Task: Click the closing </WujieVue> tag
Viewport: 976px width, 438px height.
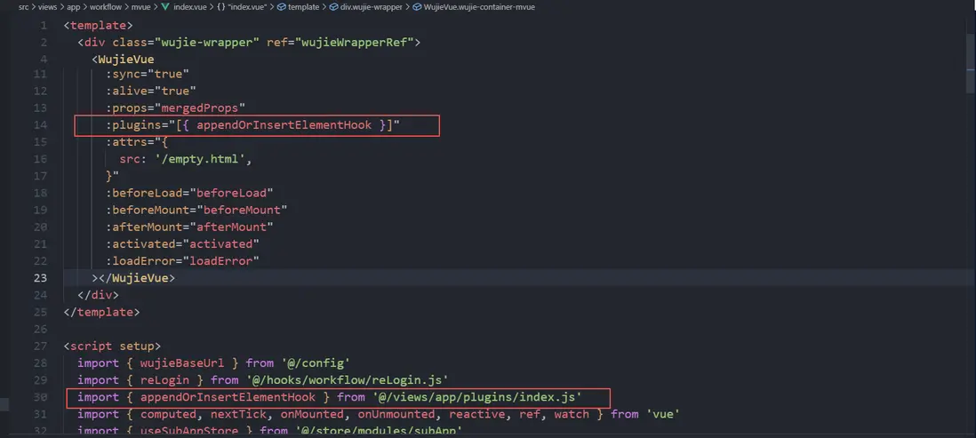Action: 137,277
